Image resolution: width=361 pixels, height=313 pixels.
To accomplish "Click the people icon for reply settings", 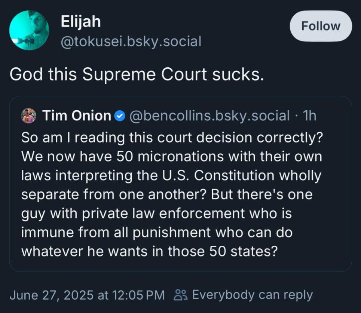I will pyautogui.click(x=180, y=295).
